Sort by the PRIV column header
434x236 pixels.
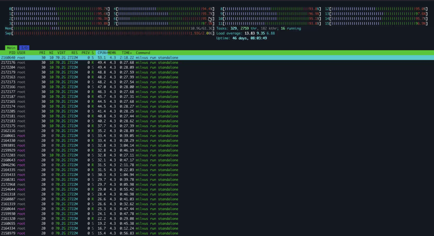(x=86, y=53)
